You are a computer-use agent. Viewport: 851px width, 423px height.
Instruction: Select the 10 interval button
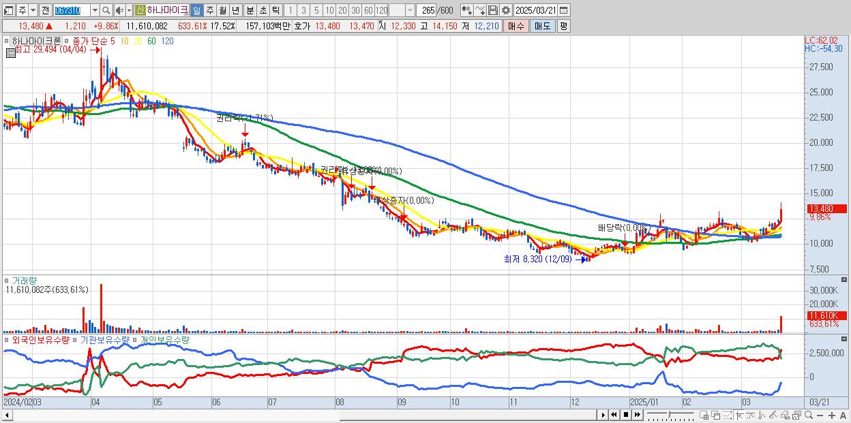(329, 10)
